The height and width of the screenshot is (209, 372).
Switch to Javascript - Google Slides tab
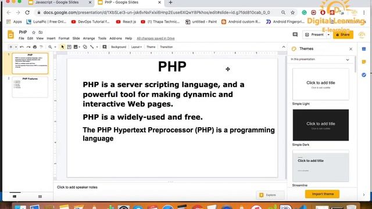pos(57,2)
